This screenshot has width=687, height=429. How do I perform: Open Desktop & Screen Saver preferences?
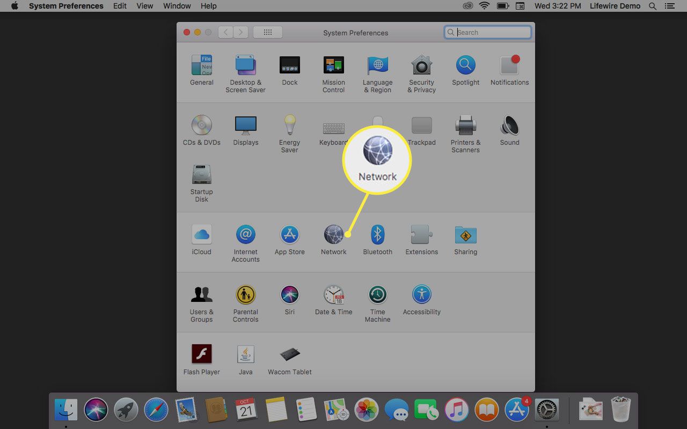pyautogui.click(x=246, y=74)
